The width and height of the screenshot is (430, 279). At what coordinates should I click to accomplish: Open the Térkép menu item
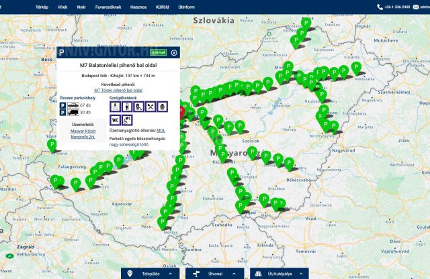(x=42, y=6)
